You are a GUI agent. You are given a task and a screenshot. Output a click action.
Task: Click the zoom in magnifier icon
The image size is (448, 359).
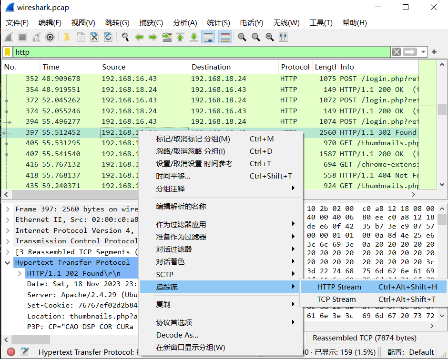click(x=242, y=37)
